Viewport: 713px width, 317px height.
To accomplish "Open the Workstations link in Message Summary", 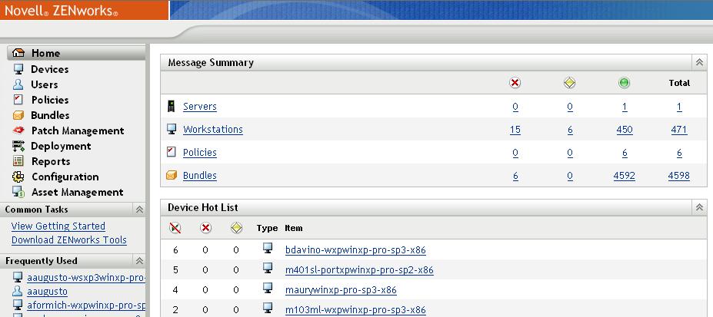I will pos(213,130).
